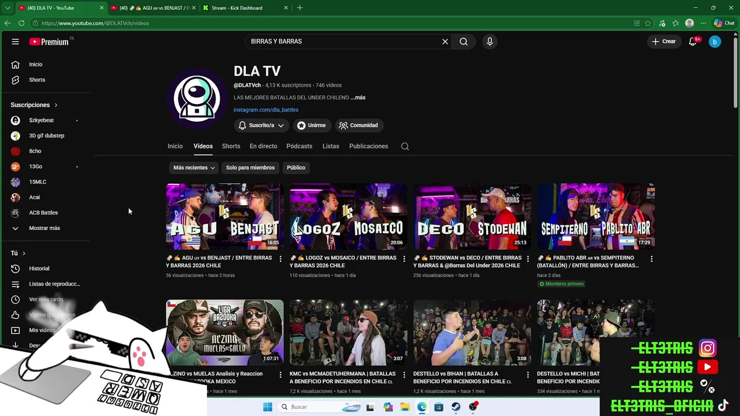Click the PABLITO ABR vs SEMPITERNO title
This screenshot has width=740, height=416.
pos(588,262)
